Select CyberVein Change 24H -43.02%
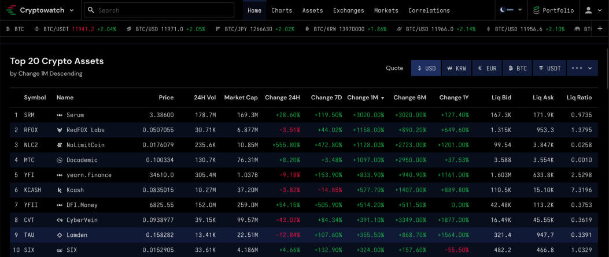Image resolution: width=609 pixels, height=257 pixels. click(x=288, y=220)
